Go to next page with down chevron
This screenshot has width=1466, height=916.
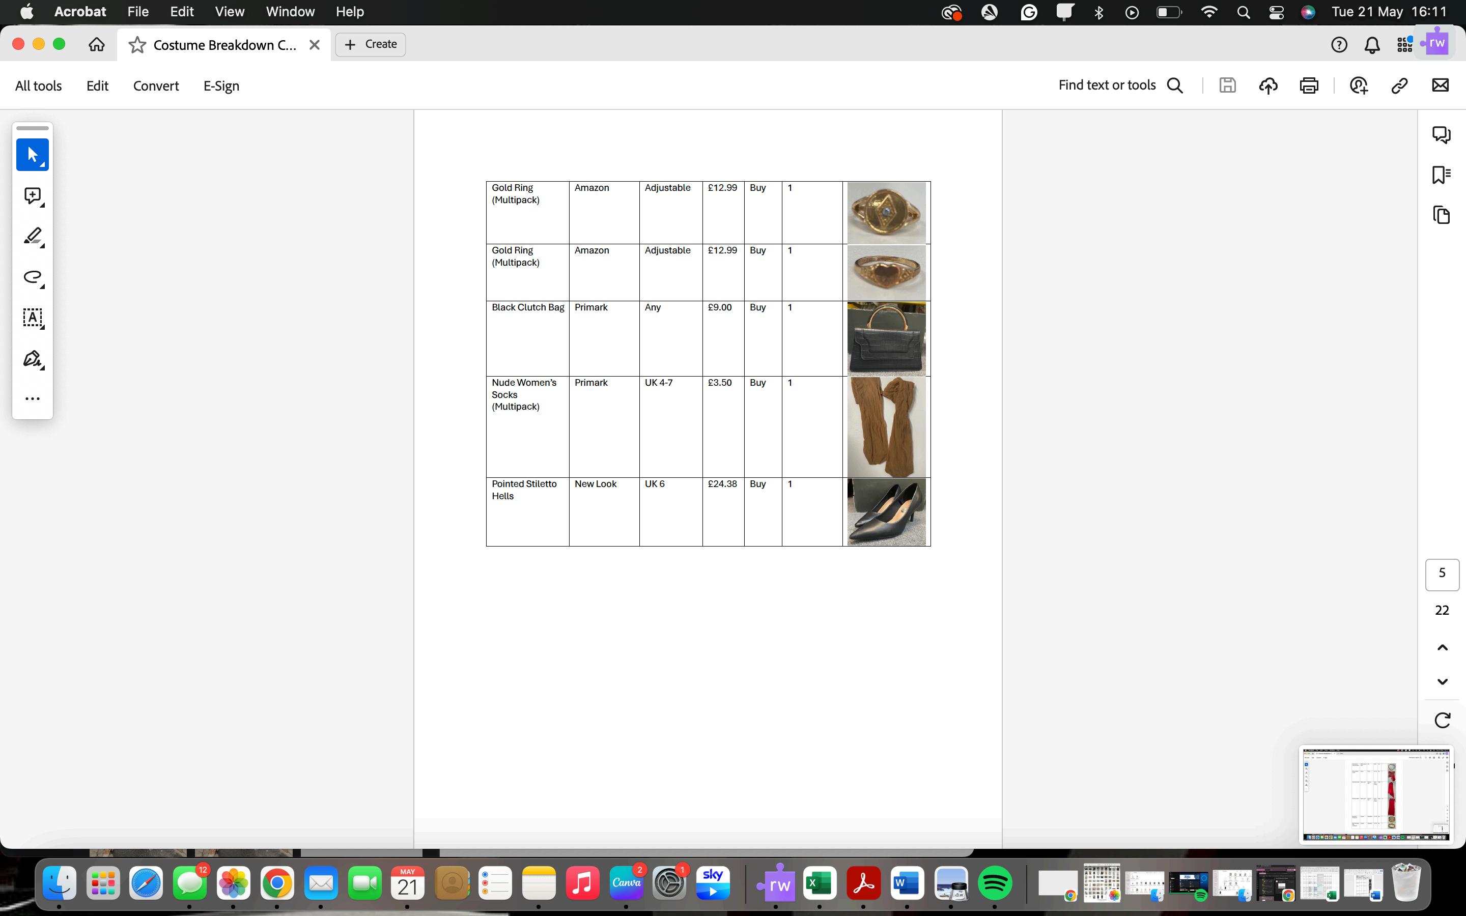pos(1442,681)
